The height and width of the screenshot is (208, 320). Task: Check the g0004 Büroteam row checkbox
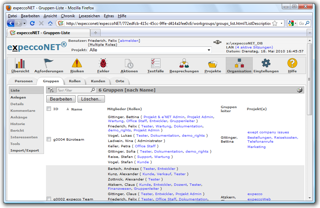[49, 139]
